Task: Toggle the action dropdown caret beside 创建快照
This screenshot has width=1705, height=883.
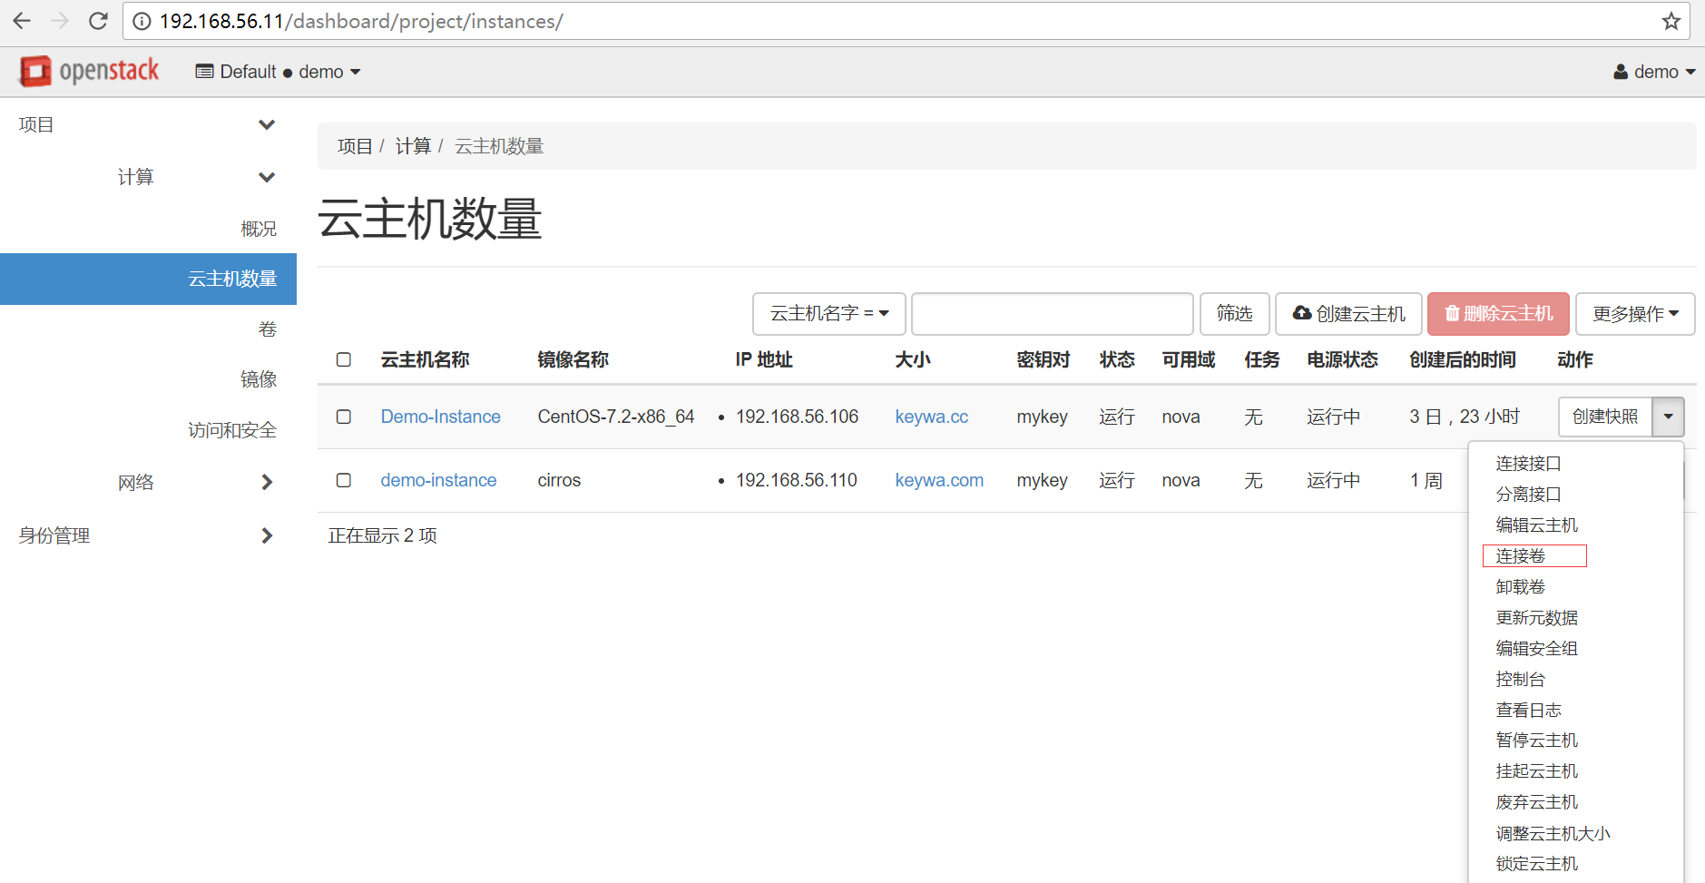Action: 1668,417
